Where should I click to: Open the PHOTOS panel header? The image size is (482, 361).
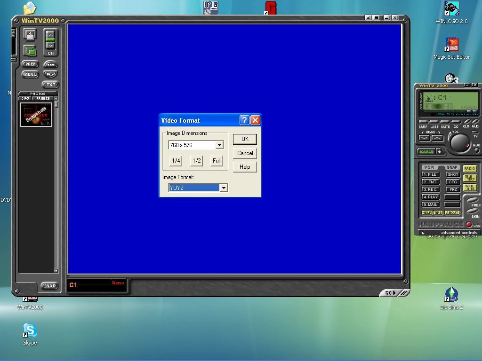pyautogui.click(x=38, y=94)
